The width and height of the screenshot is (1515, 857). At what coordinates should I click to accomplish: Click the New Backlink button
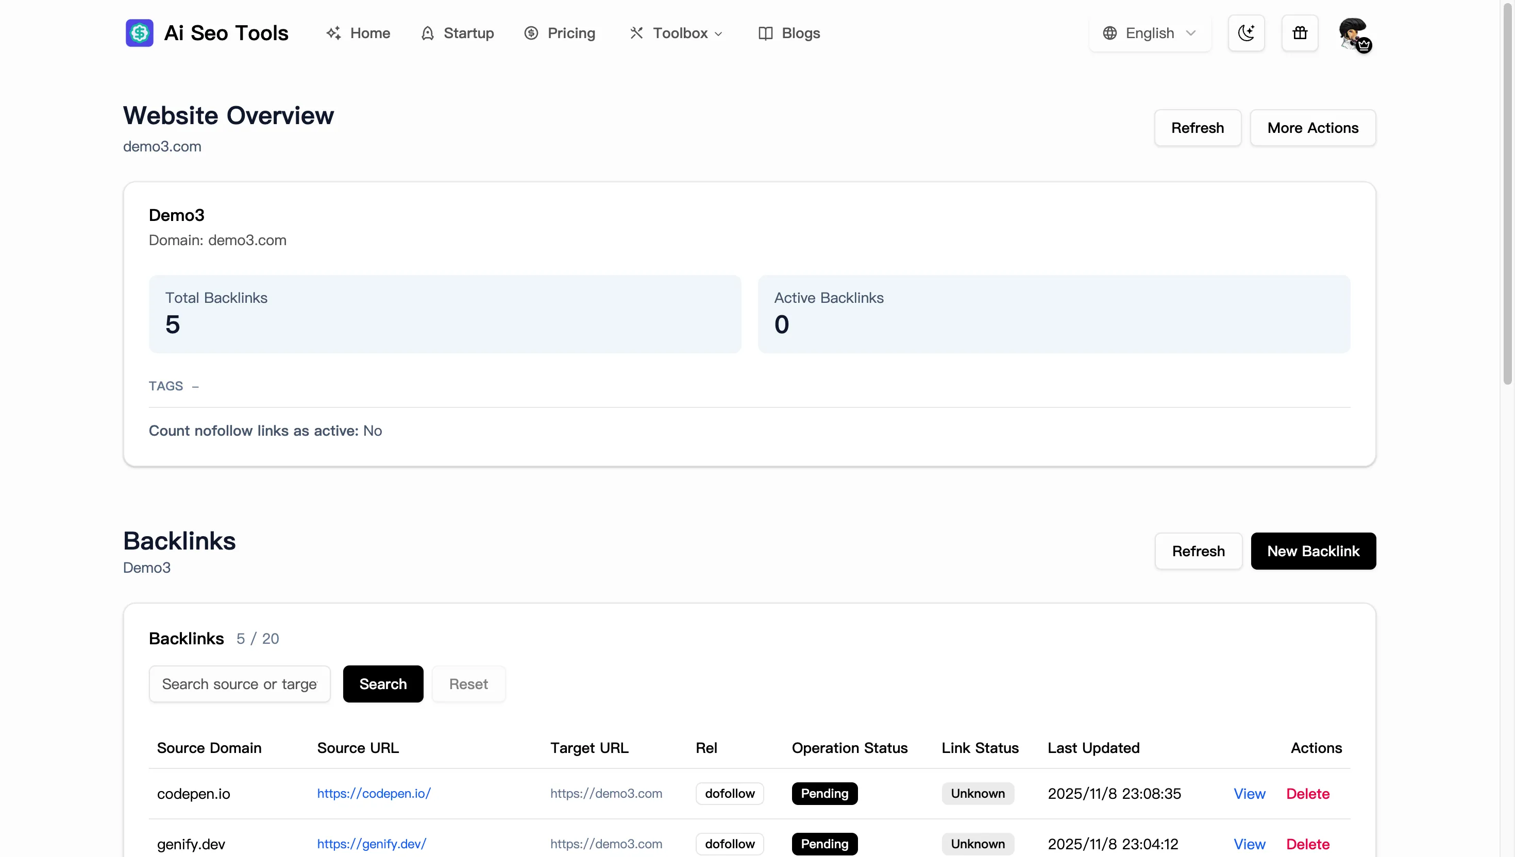(x=1313, y=551)
